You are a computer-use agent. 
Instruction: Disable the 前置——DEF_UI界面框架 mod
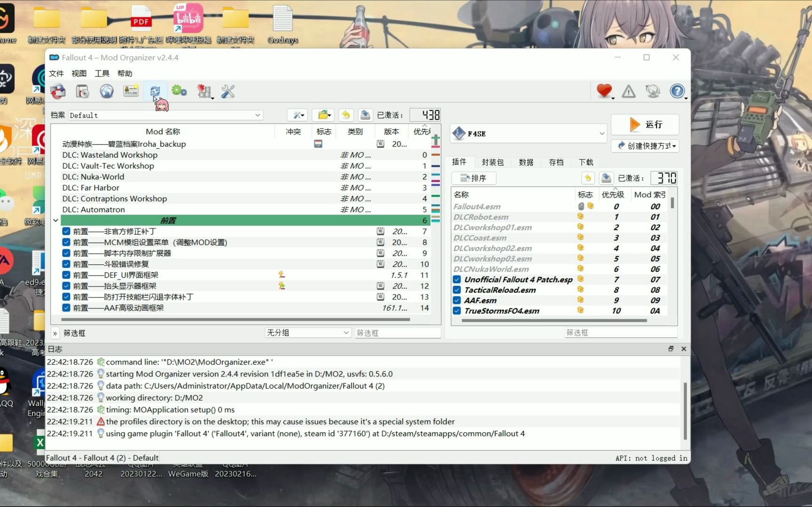(x=66, y=275)
